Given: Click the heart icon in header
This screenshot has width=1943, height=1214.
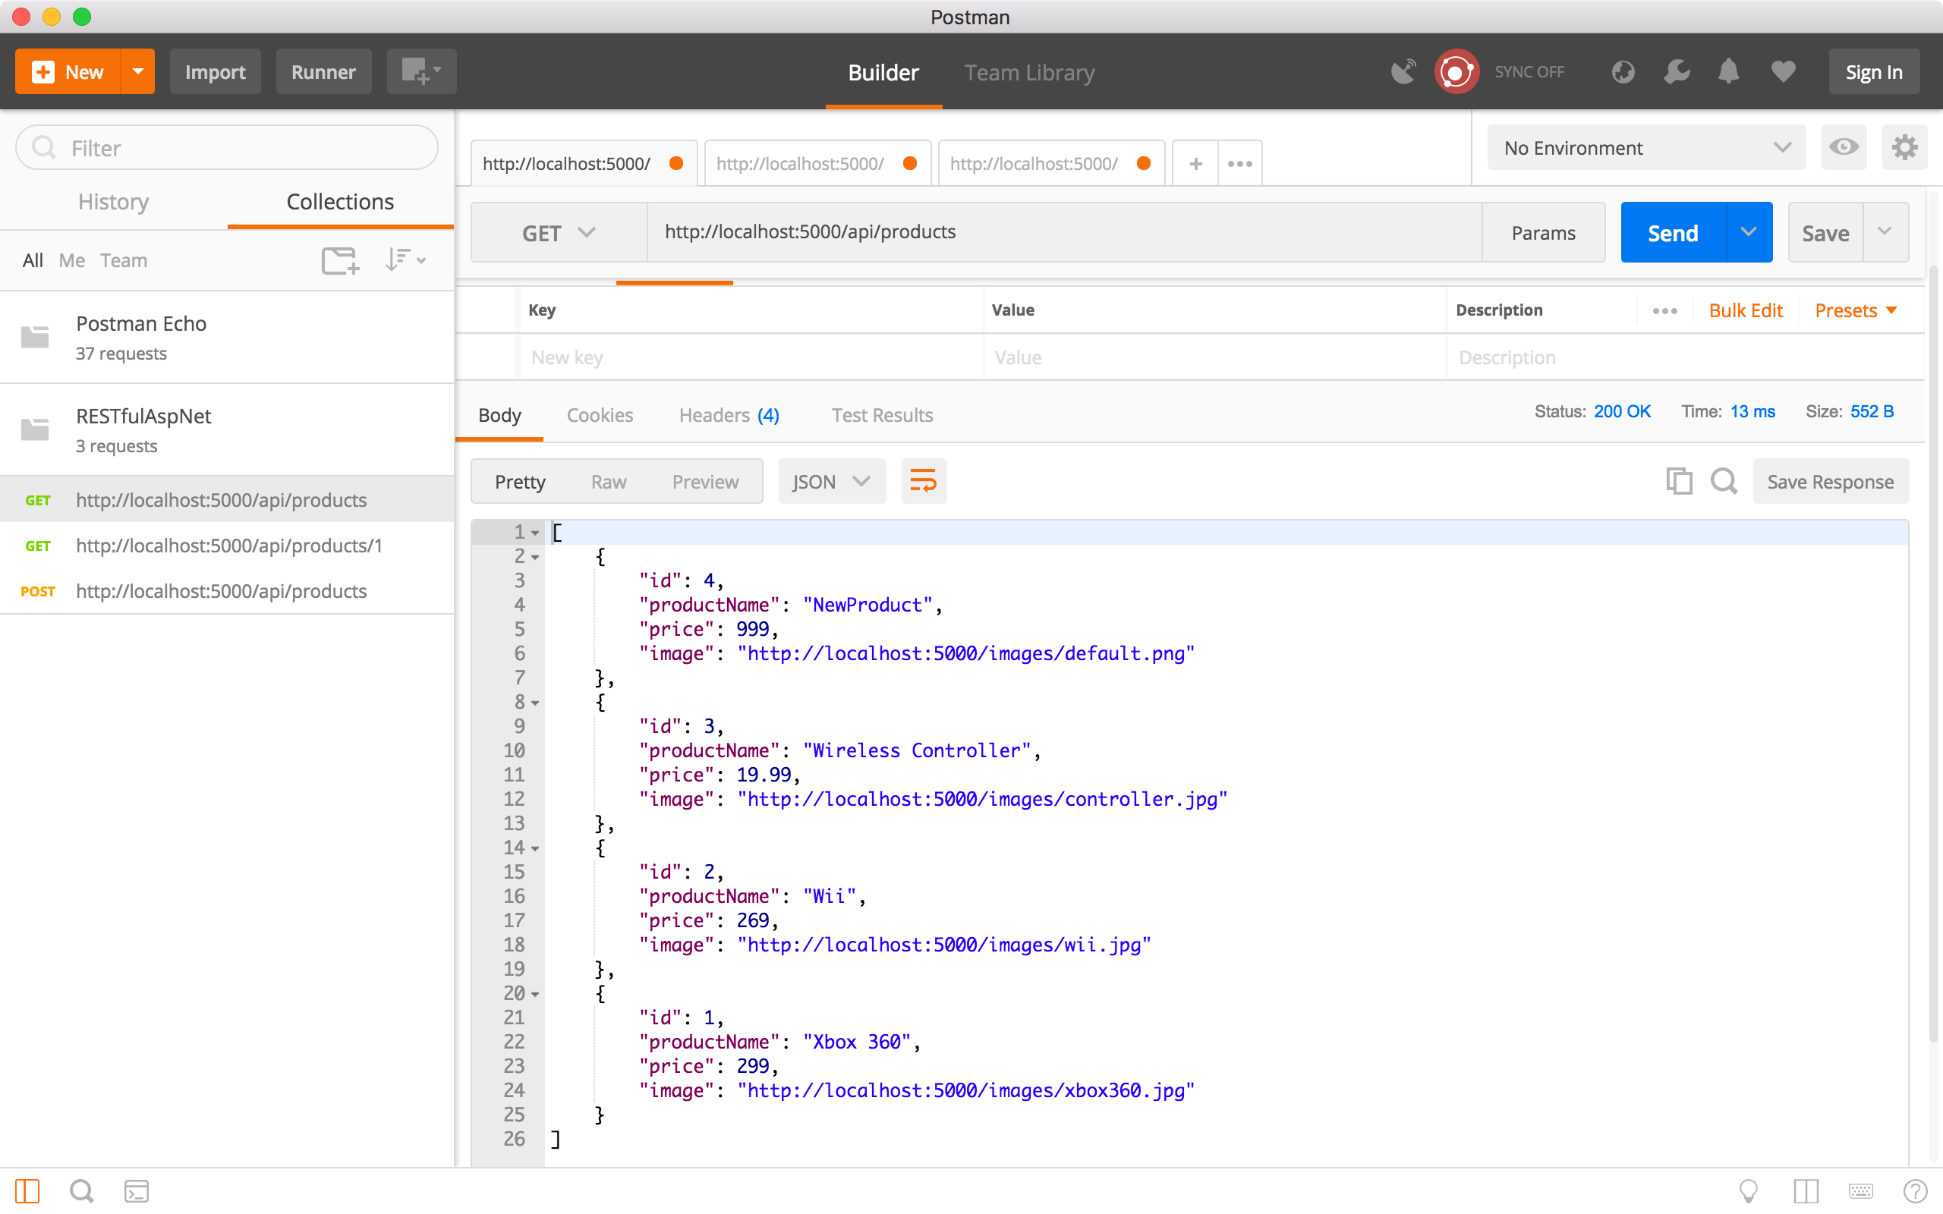Looking at the screenshot, I should click(1782, 71).
